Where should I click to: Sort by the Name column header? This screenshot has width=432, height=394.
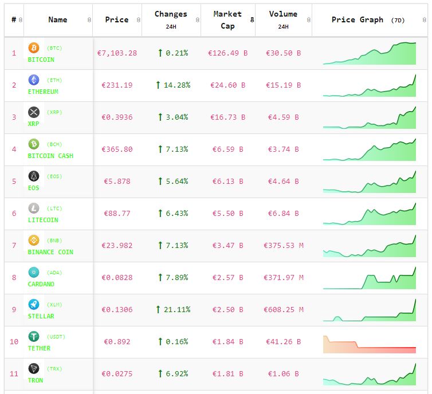click(58, 19)
